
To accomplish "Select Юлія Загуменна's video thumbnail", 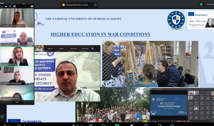I will pyautogui.click(x=17, y=18).
